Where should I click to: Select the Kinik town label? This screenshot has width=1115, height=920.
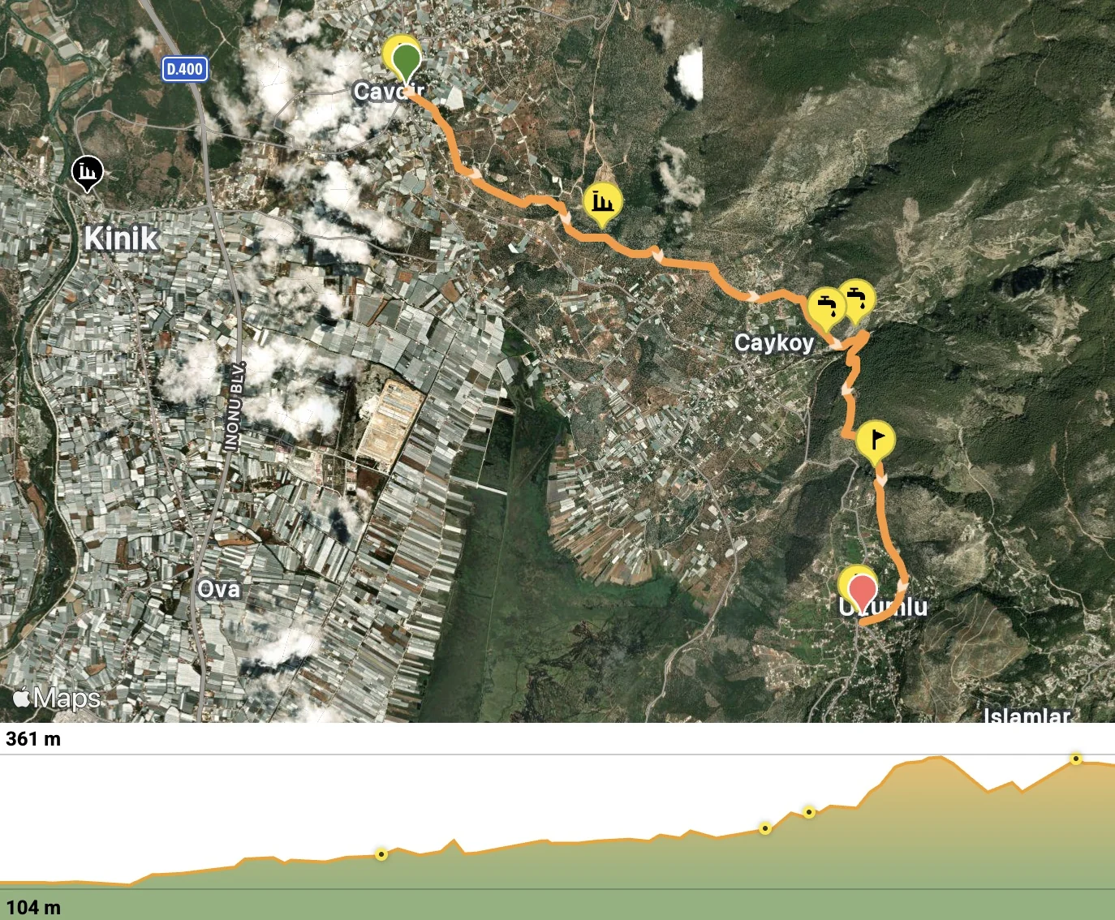pos(122,239)
